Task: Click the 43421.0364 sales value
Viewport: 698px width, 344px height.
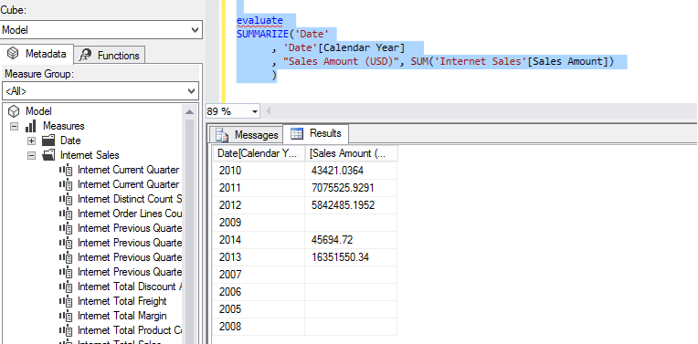Action: coord(337,171)
